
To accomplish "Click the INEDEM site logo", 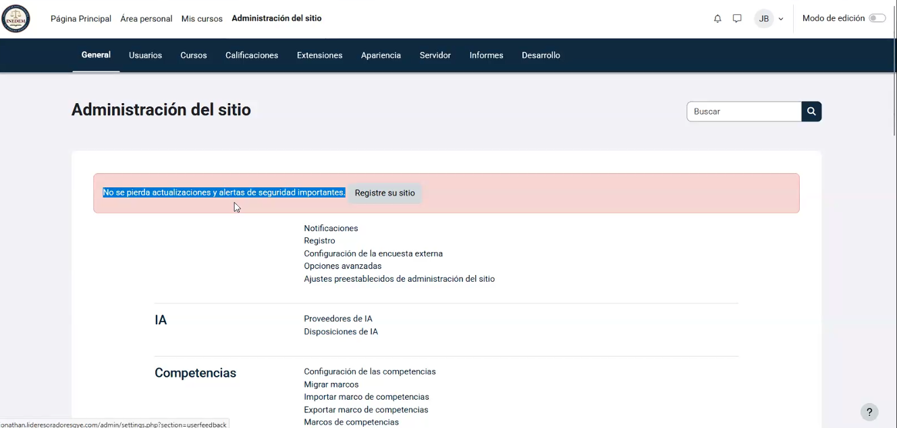I will point(16,19).
